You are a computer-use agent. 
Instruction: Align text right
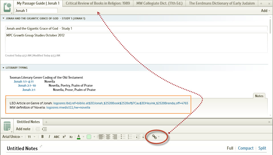point(115,137)
